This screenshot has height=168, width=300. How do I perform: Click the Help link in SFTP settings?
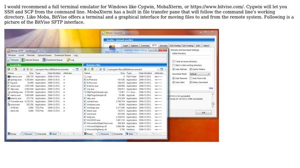pos(210,88)
